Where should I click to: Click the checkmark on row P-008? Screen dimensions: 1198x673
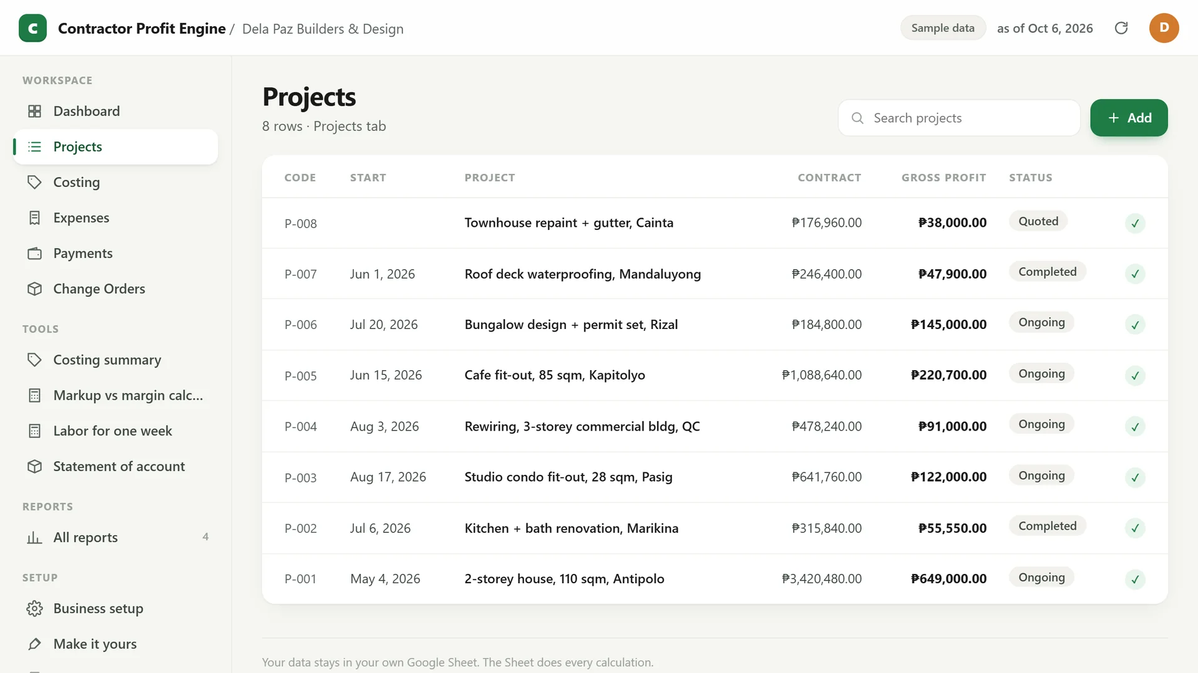[x=1135, y=223]
